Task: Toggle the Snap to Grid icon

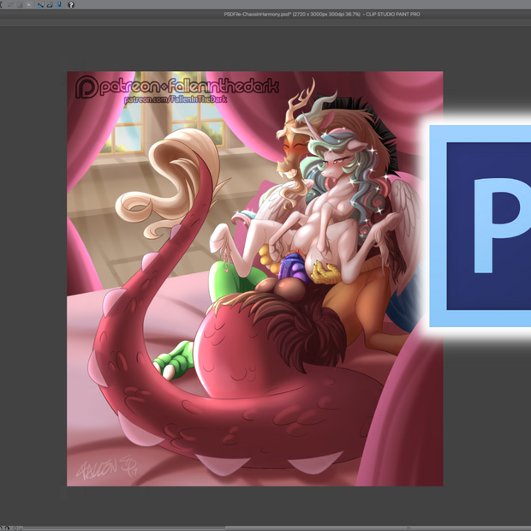Action: tap(59, 5)
